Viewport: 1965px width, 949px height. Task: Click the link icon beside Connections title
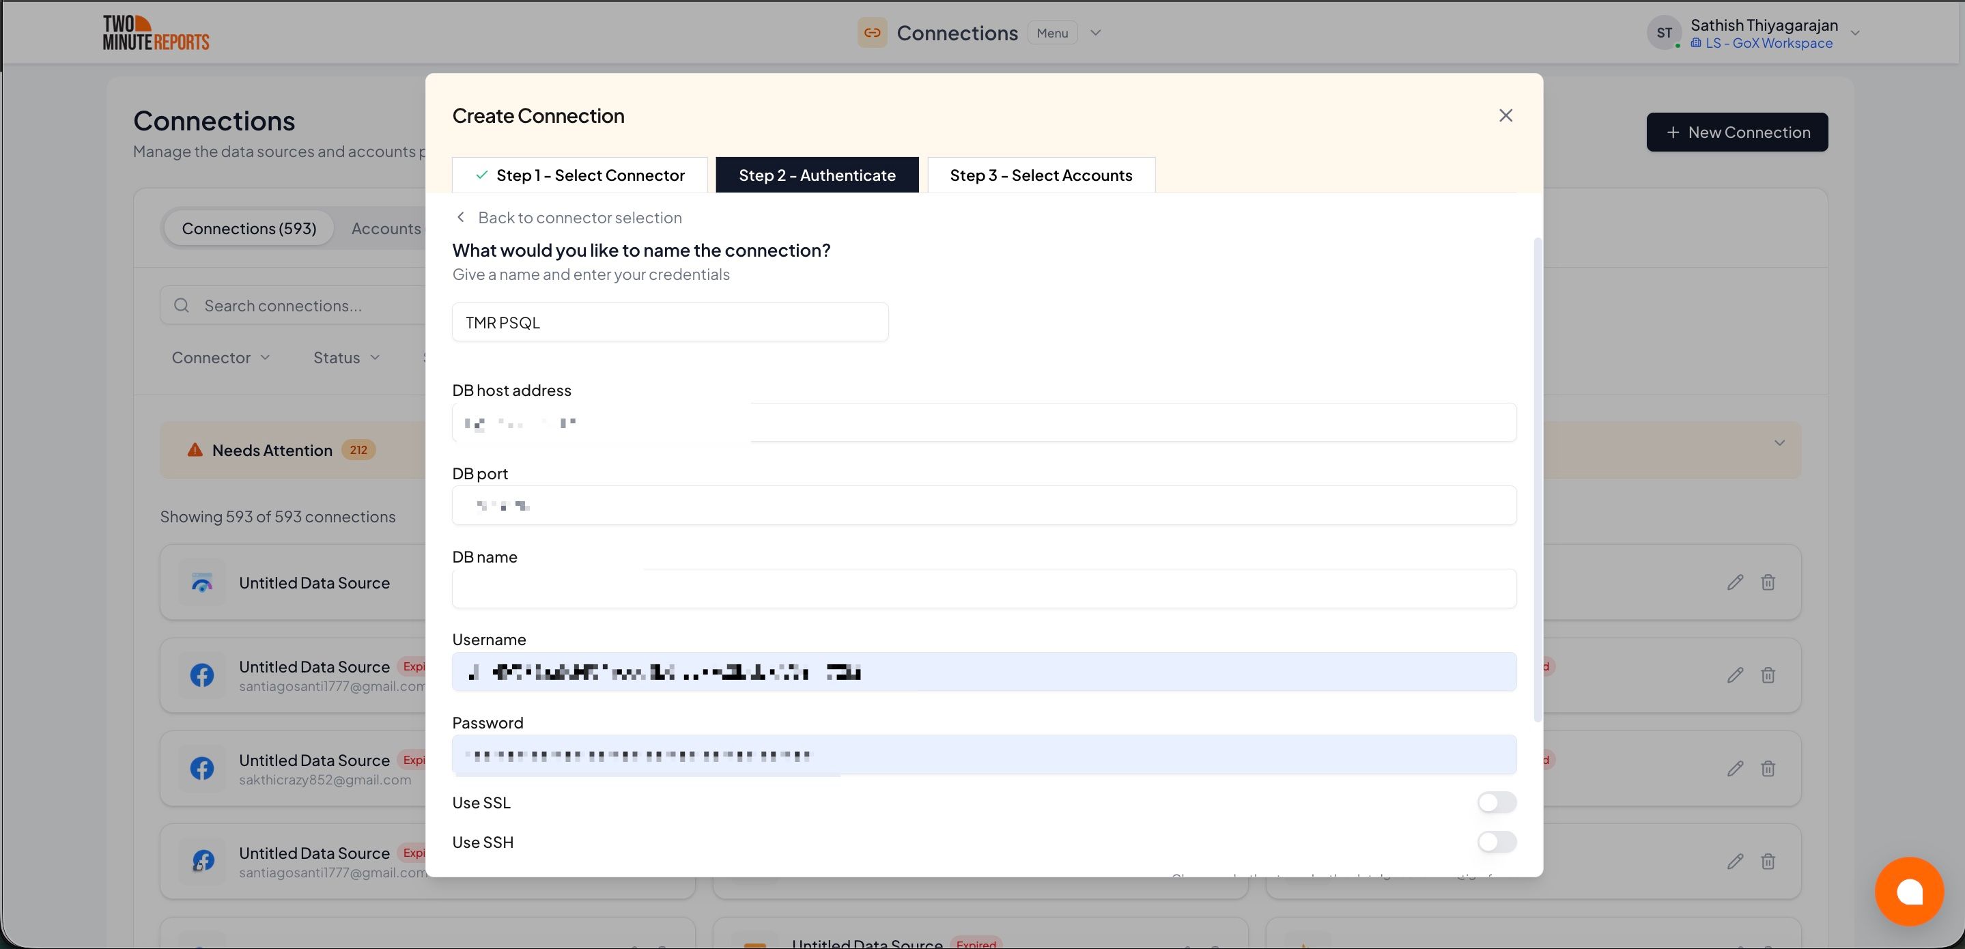[x=872, y=33]
